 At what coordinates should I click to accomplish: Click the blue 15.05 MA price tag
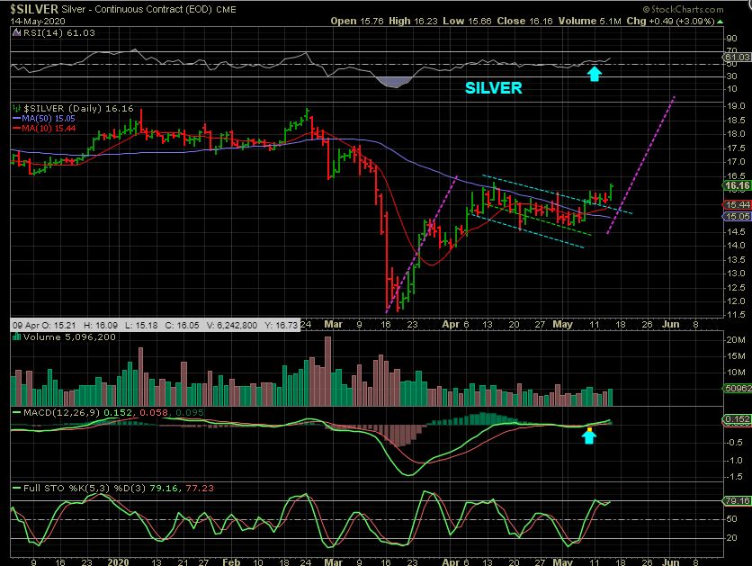pyautogui.click(x=736, y=216)
